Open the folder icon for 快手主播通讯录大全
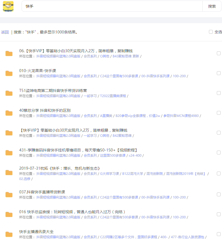The image size is (222, 242). point(9,234)
